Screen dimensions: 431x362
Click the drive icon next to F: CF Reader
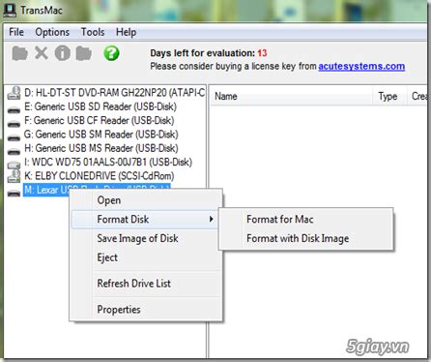click(14, 124)
